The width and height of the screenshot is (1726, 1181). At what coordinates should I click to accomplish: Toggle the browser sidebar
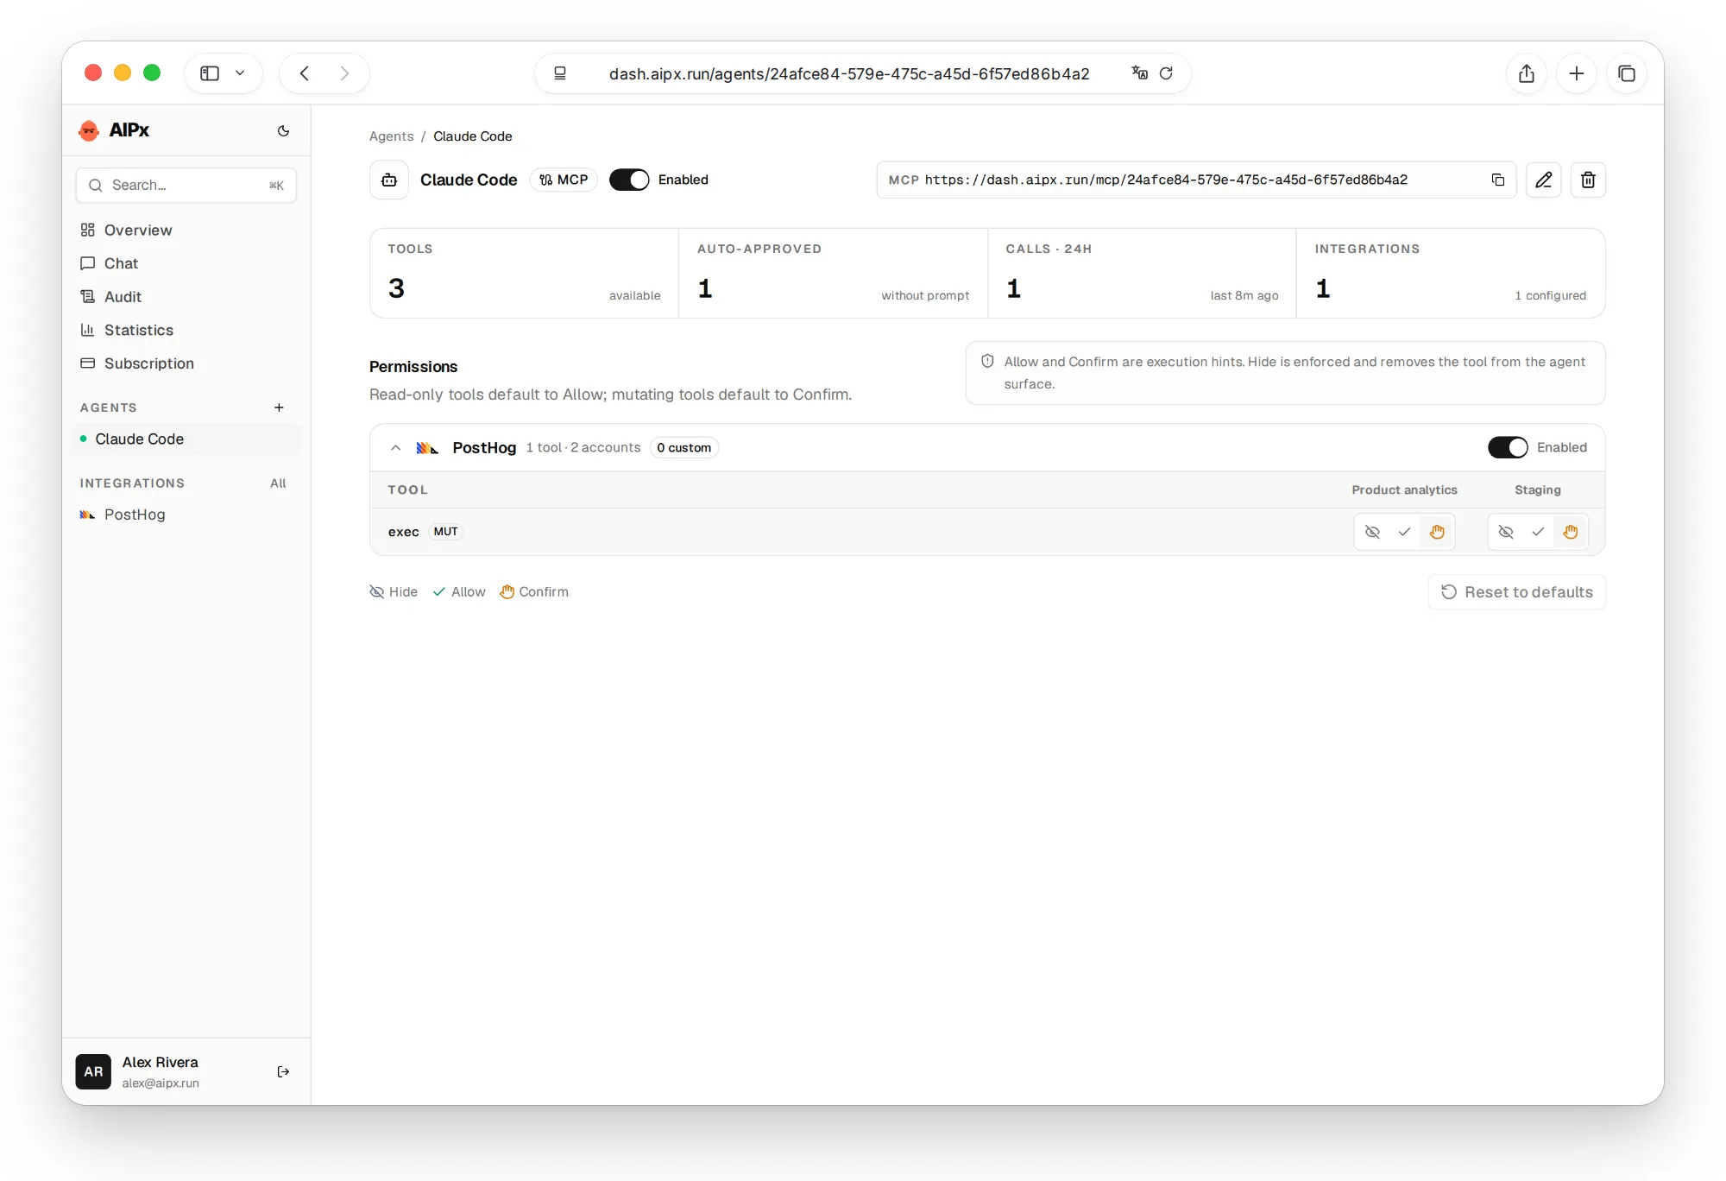pyautogui.click(x=210, y=73)
